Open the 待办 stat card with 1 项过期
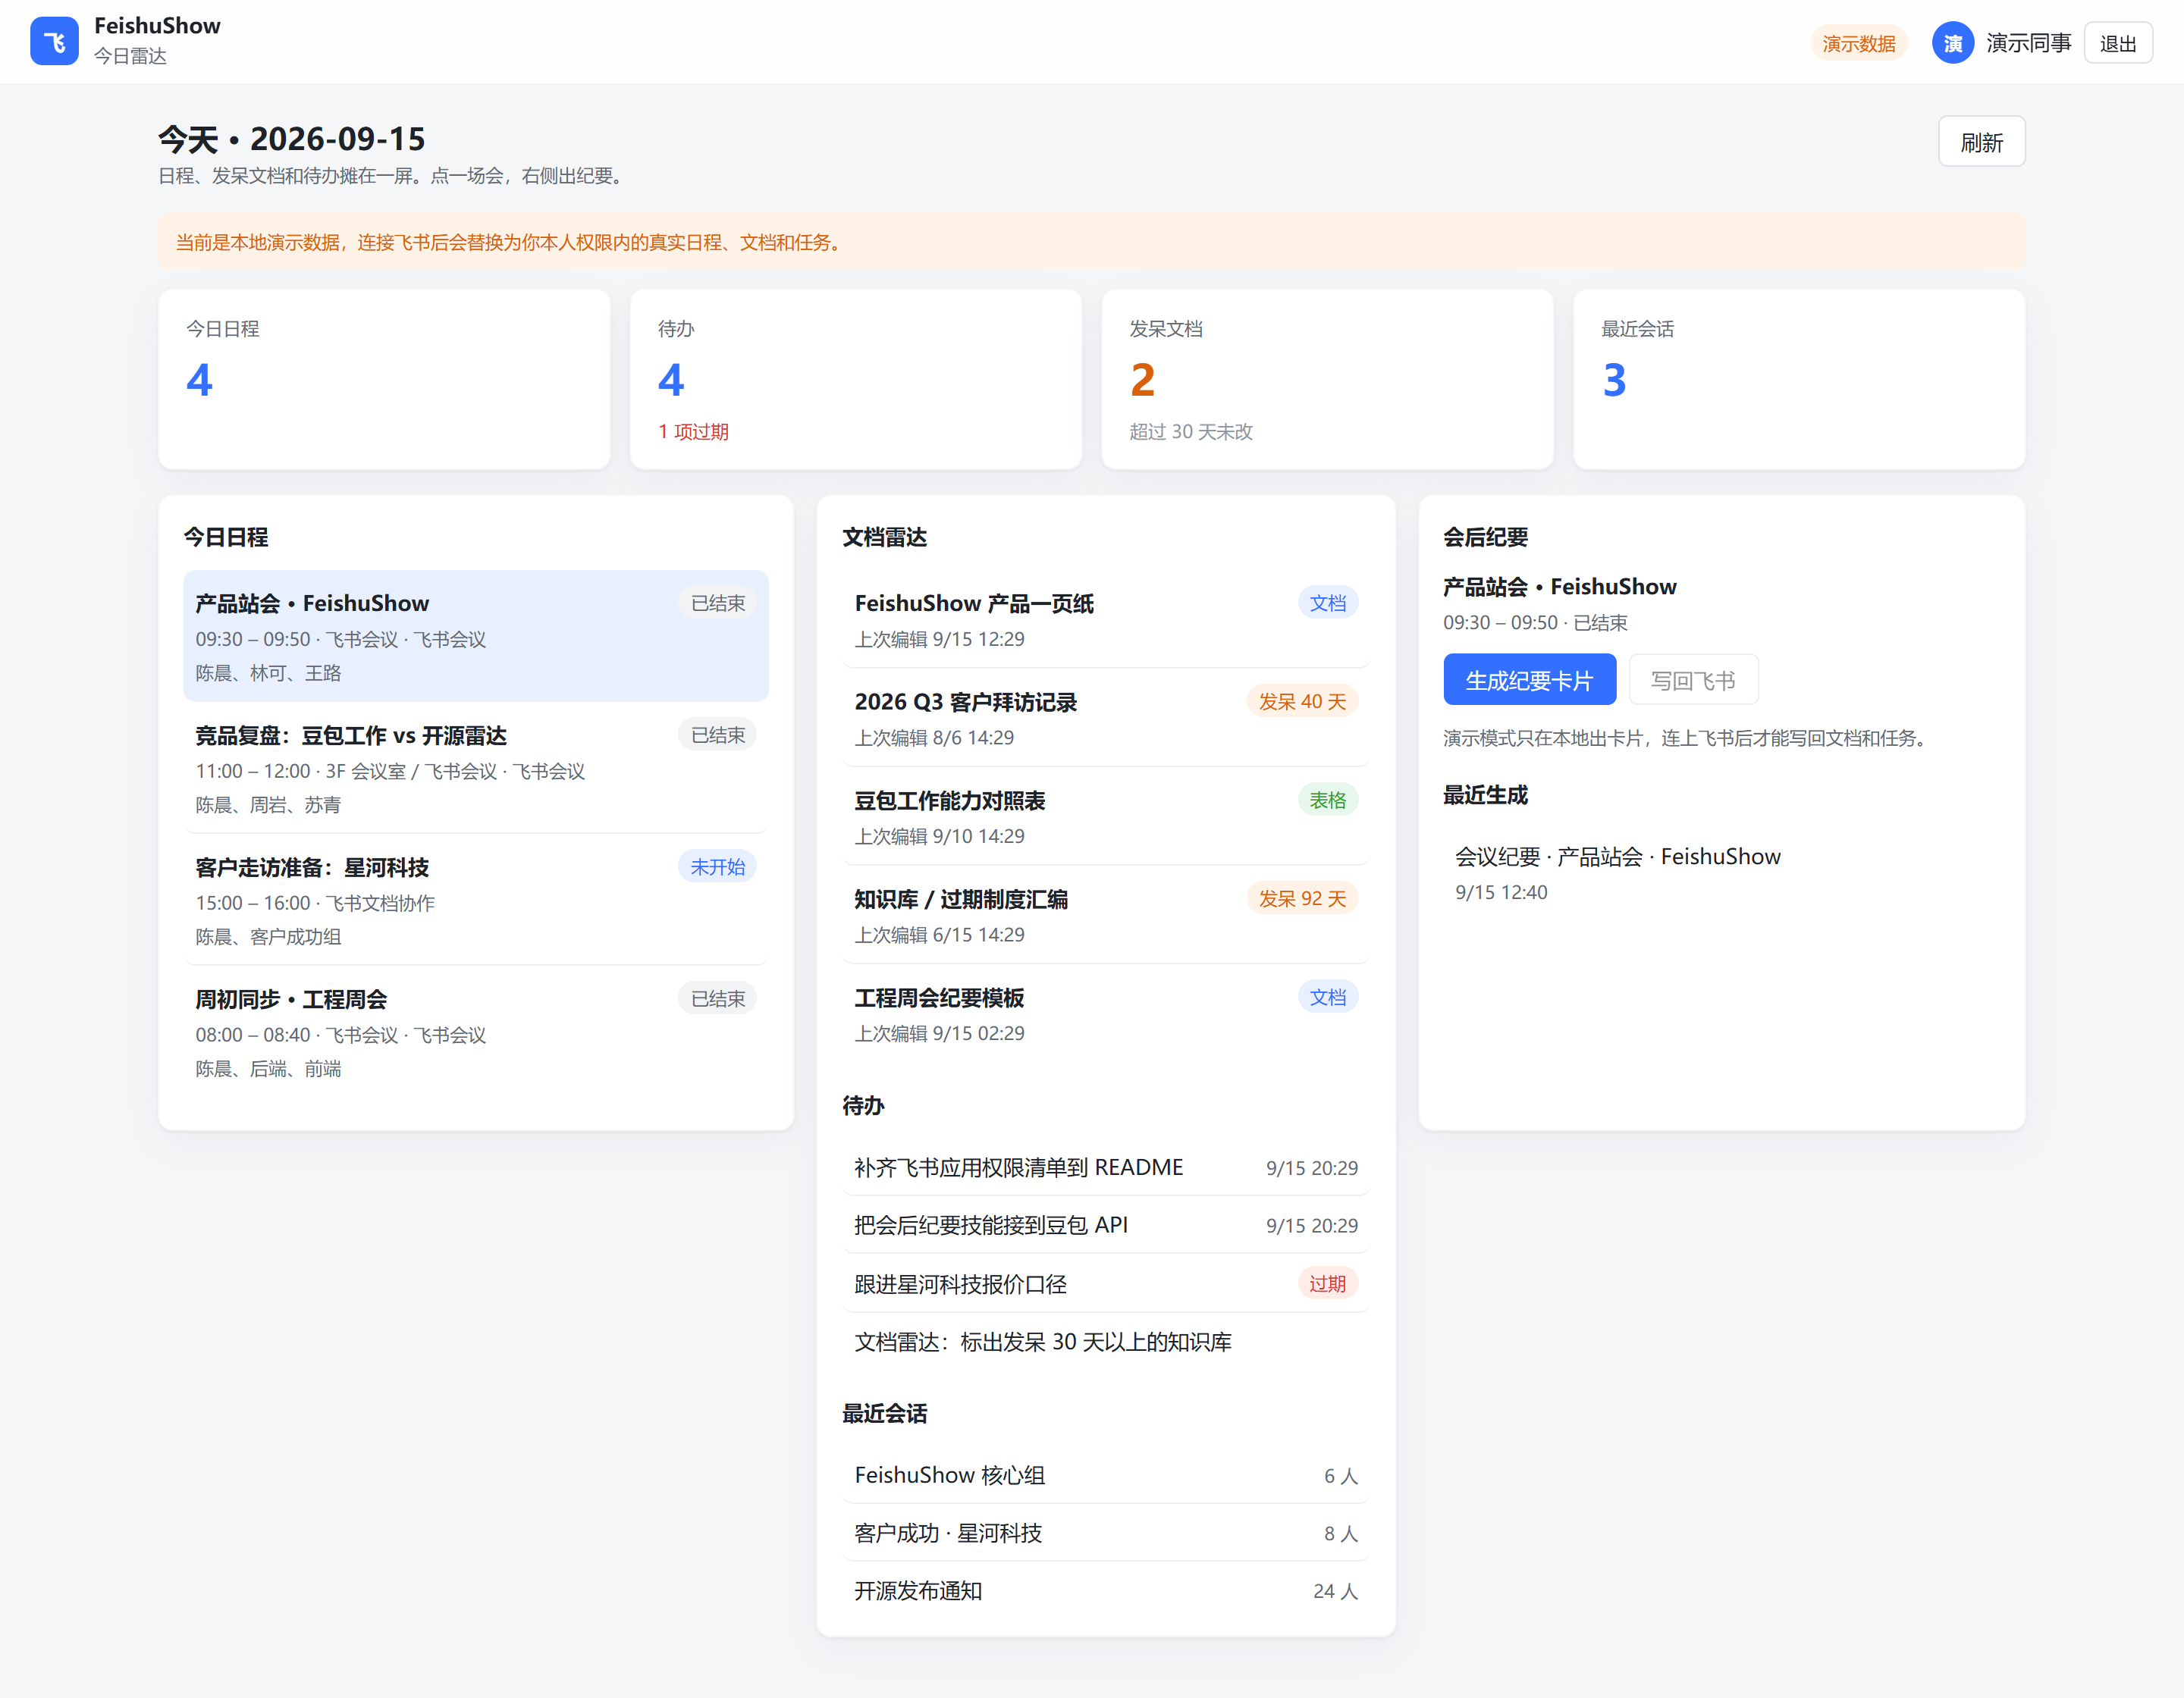This screenshot has width=2184, height=1698. click(855, 379)
